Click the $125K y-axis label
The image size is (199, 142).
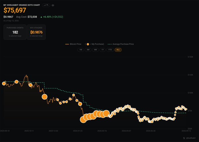click(191, 75)
